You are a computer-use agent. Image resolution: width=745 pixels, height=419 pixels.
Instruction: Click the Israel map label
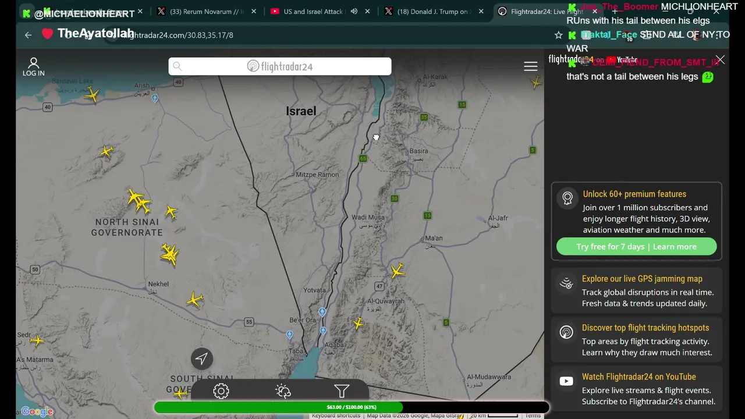click(301, 111)
